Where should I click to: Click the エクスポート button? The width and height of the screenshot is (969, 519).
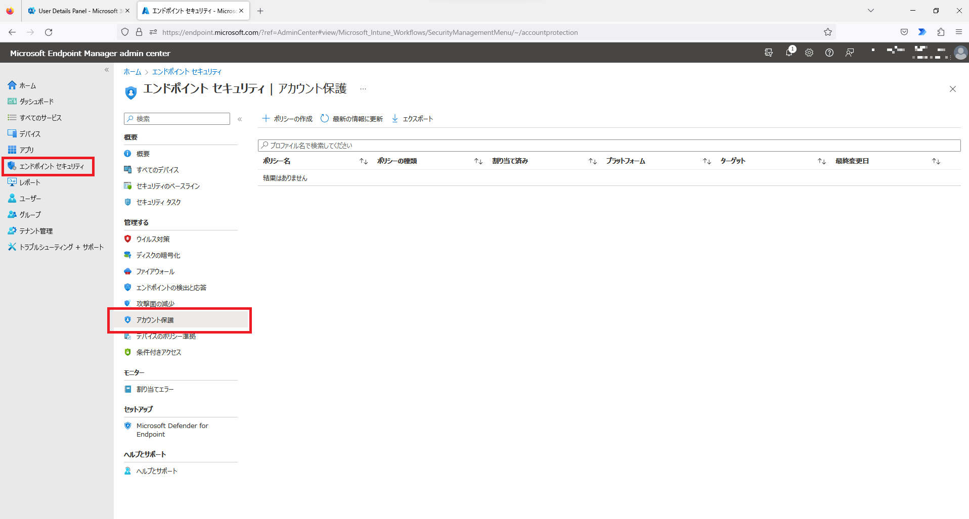tap(413, 119)
